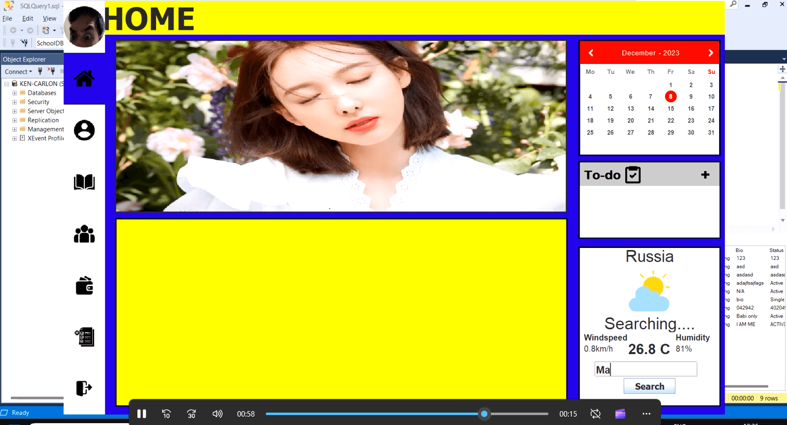Viewport: 787px width, 425px height.
Task: Open the checklist report icon in sidebar
Action: click(84, 337)
